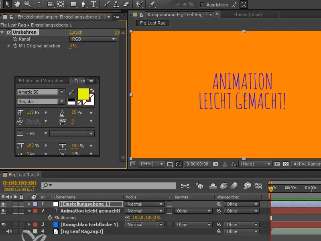This screenshot has height=241, width=321.
Task: Expand the Königsblau Farbfläche 1 layer
Action: [29, 225]
